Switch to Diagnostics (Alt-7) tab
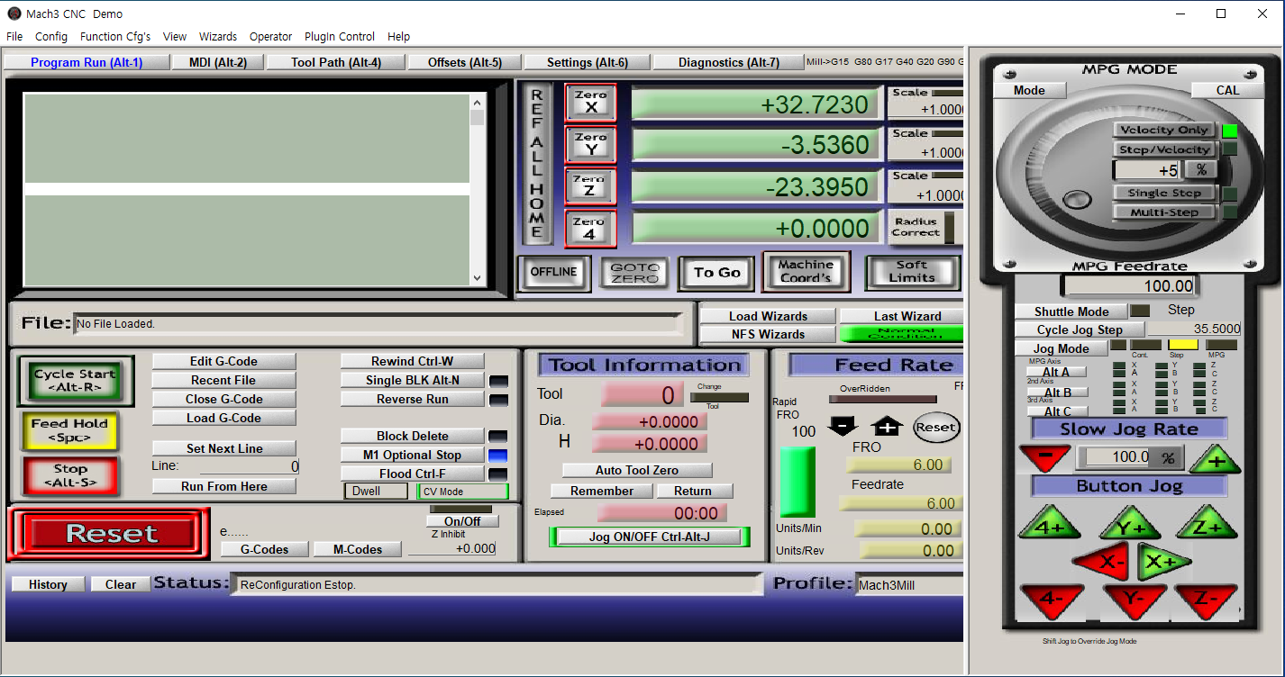The height and width of the screenshot is (677, 1285). (x=728, y=62)
